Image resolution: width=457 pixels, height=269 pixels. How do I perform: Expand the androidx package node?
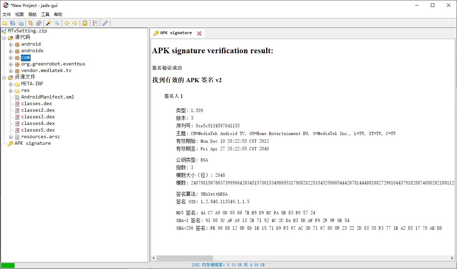pos(11,51)
